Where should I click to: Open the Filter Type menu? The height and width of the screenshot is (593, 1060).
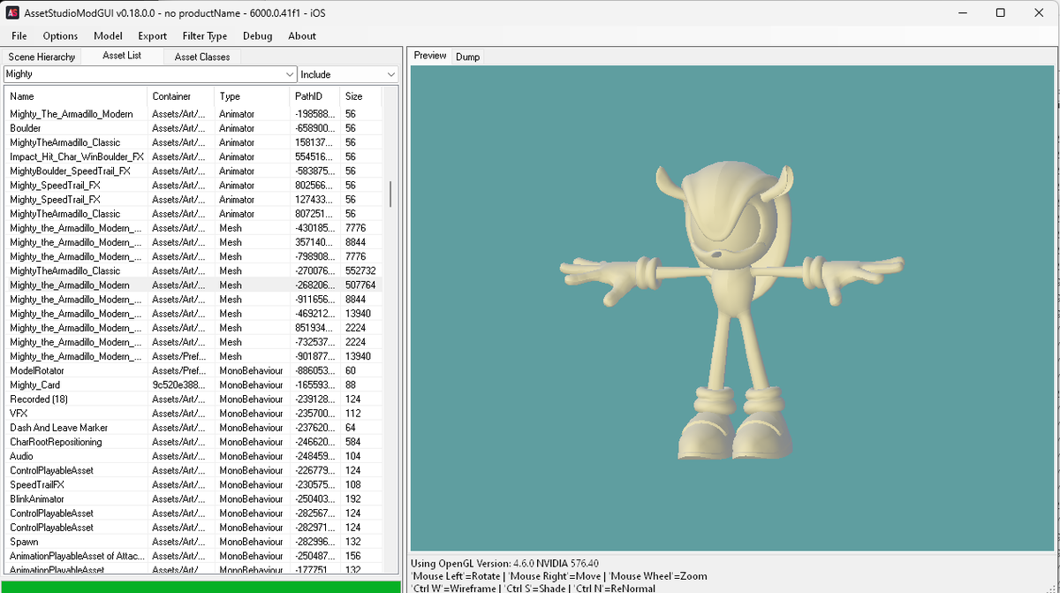pos(205,35)
